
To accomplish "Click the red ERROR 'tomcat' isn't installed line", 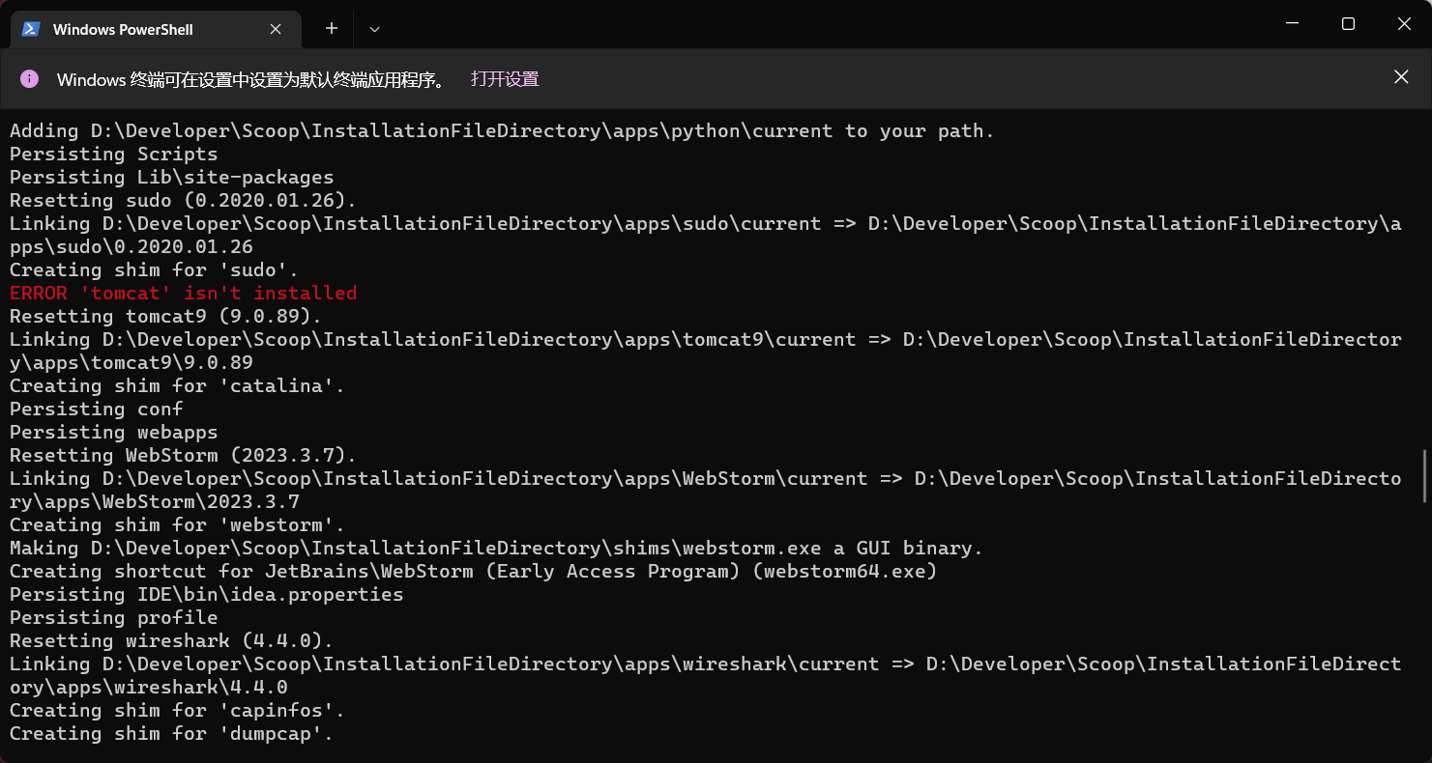I will [183, 293].
